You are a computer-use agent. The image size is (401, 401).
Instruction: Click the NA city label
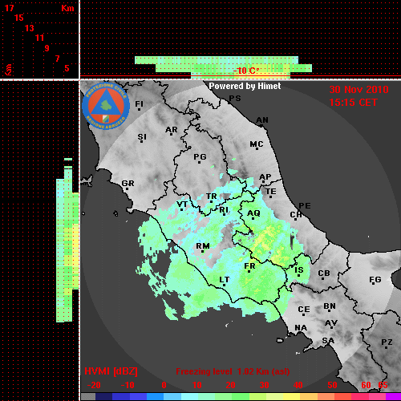coord(301,328)
